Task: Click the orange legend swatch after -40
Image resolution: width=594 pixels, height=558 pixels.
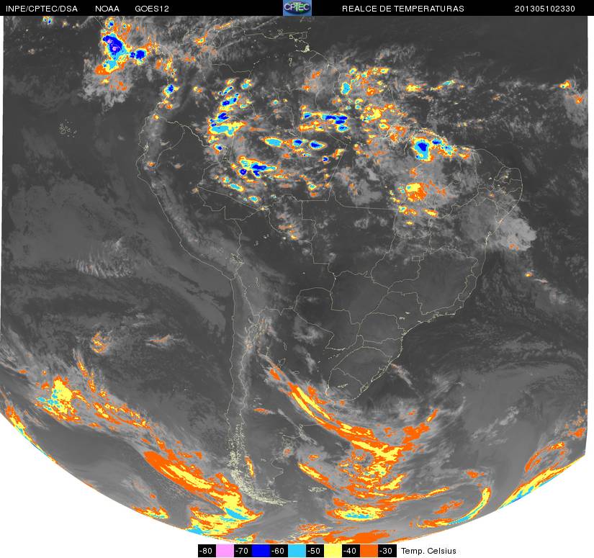Action: [370, 550]
